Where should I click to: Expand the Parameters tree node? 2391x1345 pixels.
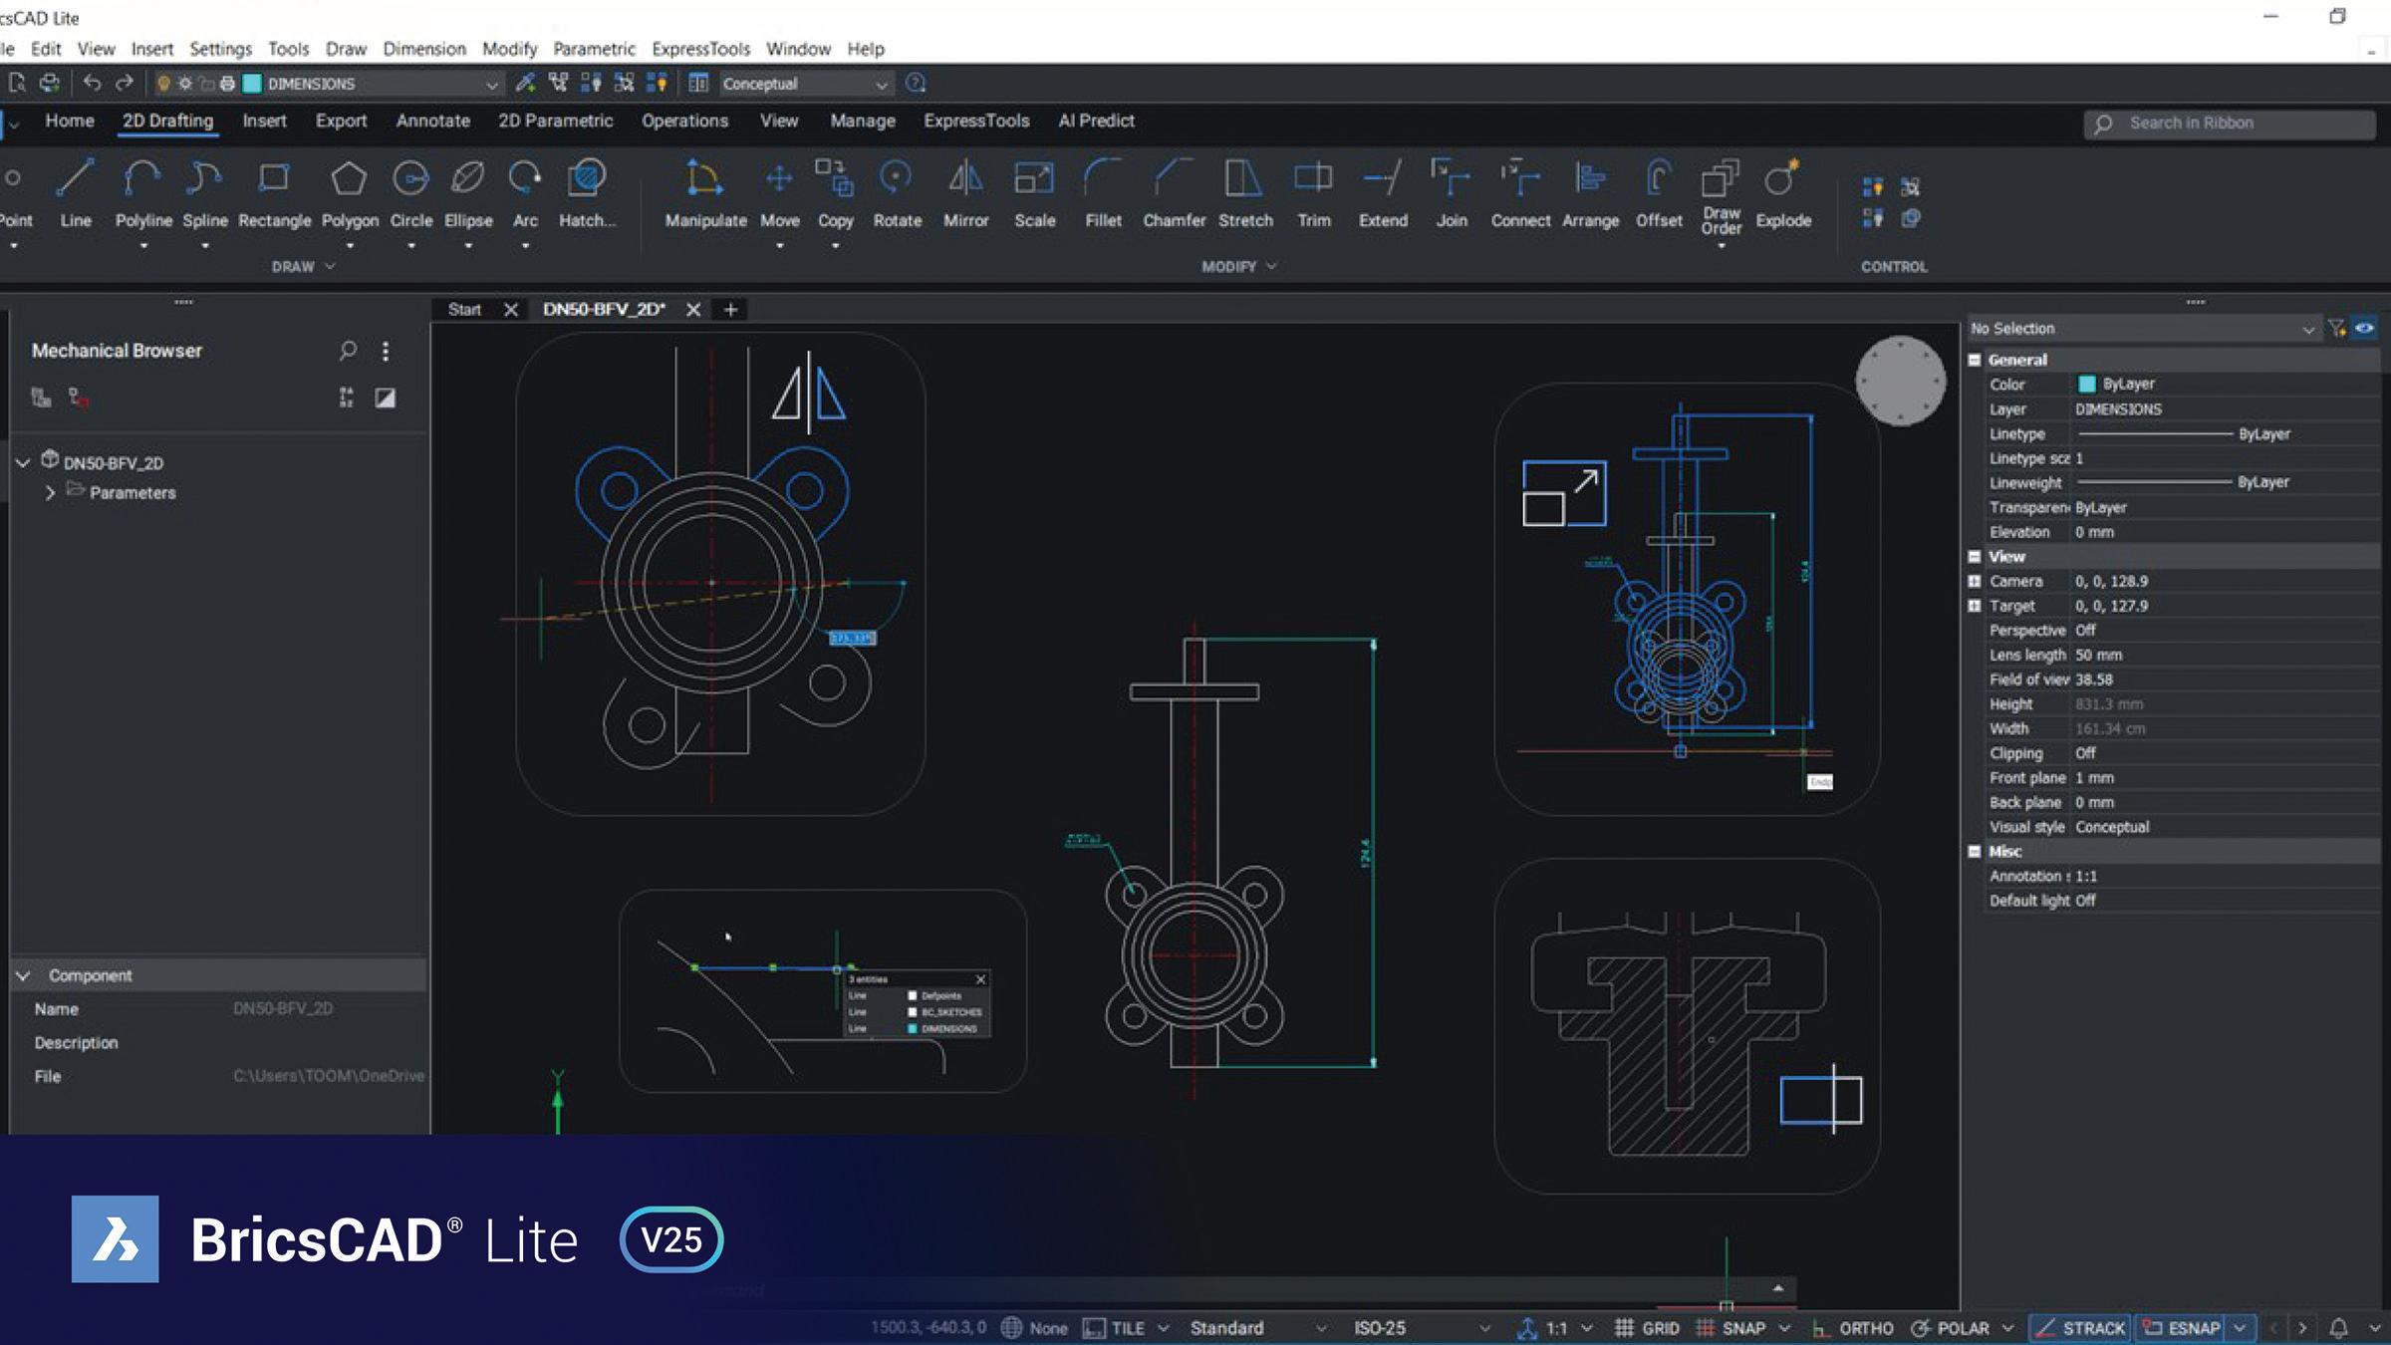[50, 493]
